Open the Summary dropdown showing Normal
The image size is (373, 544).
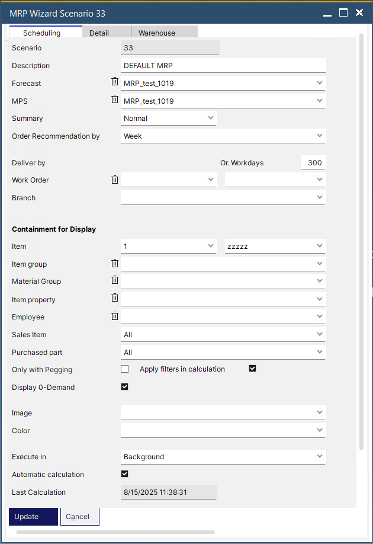[x=169, y=118]
